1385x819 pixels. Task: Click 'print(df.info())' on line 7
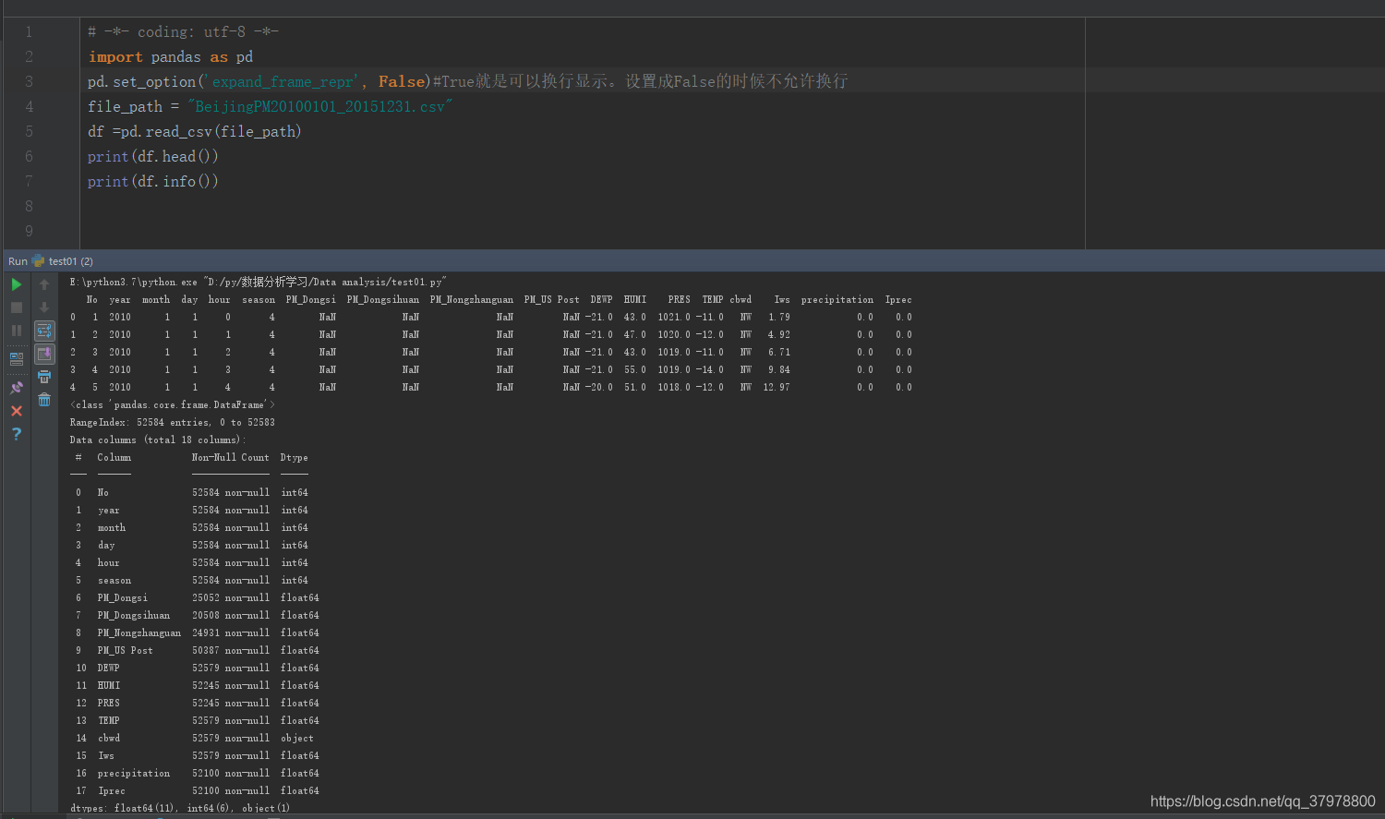[x=153, y=182]
